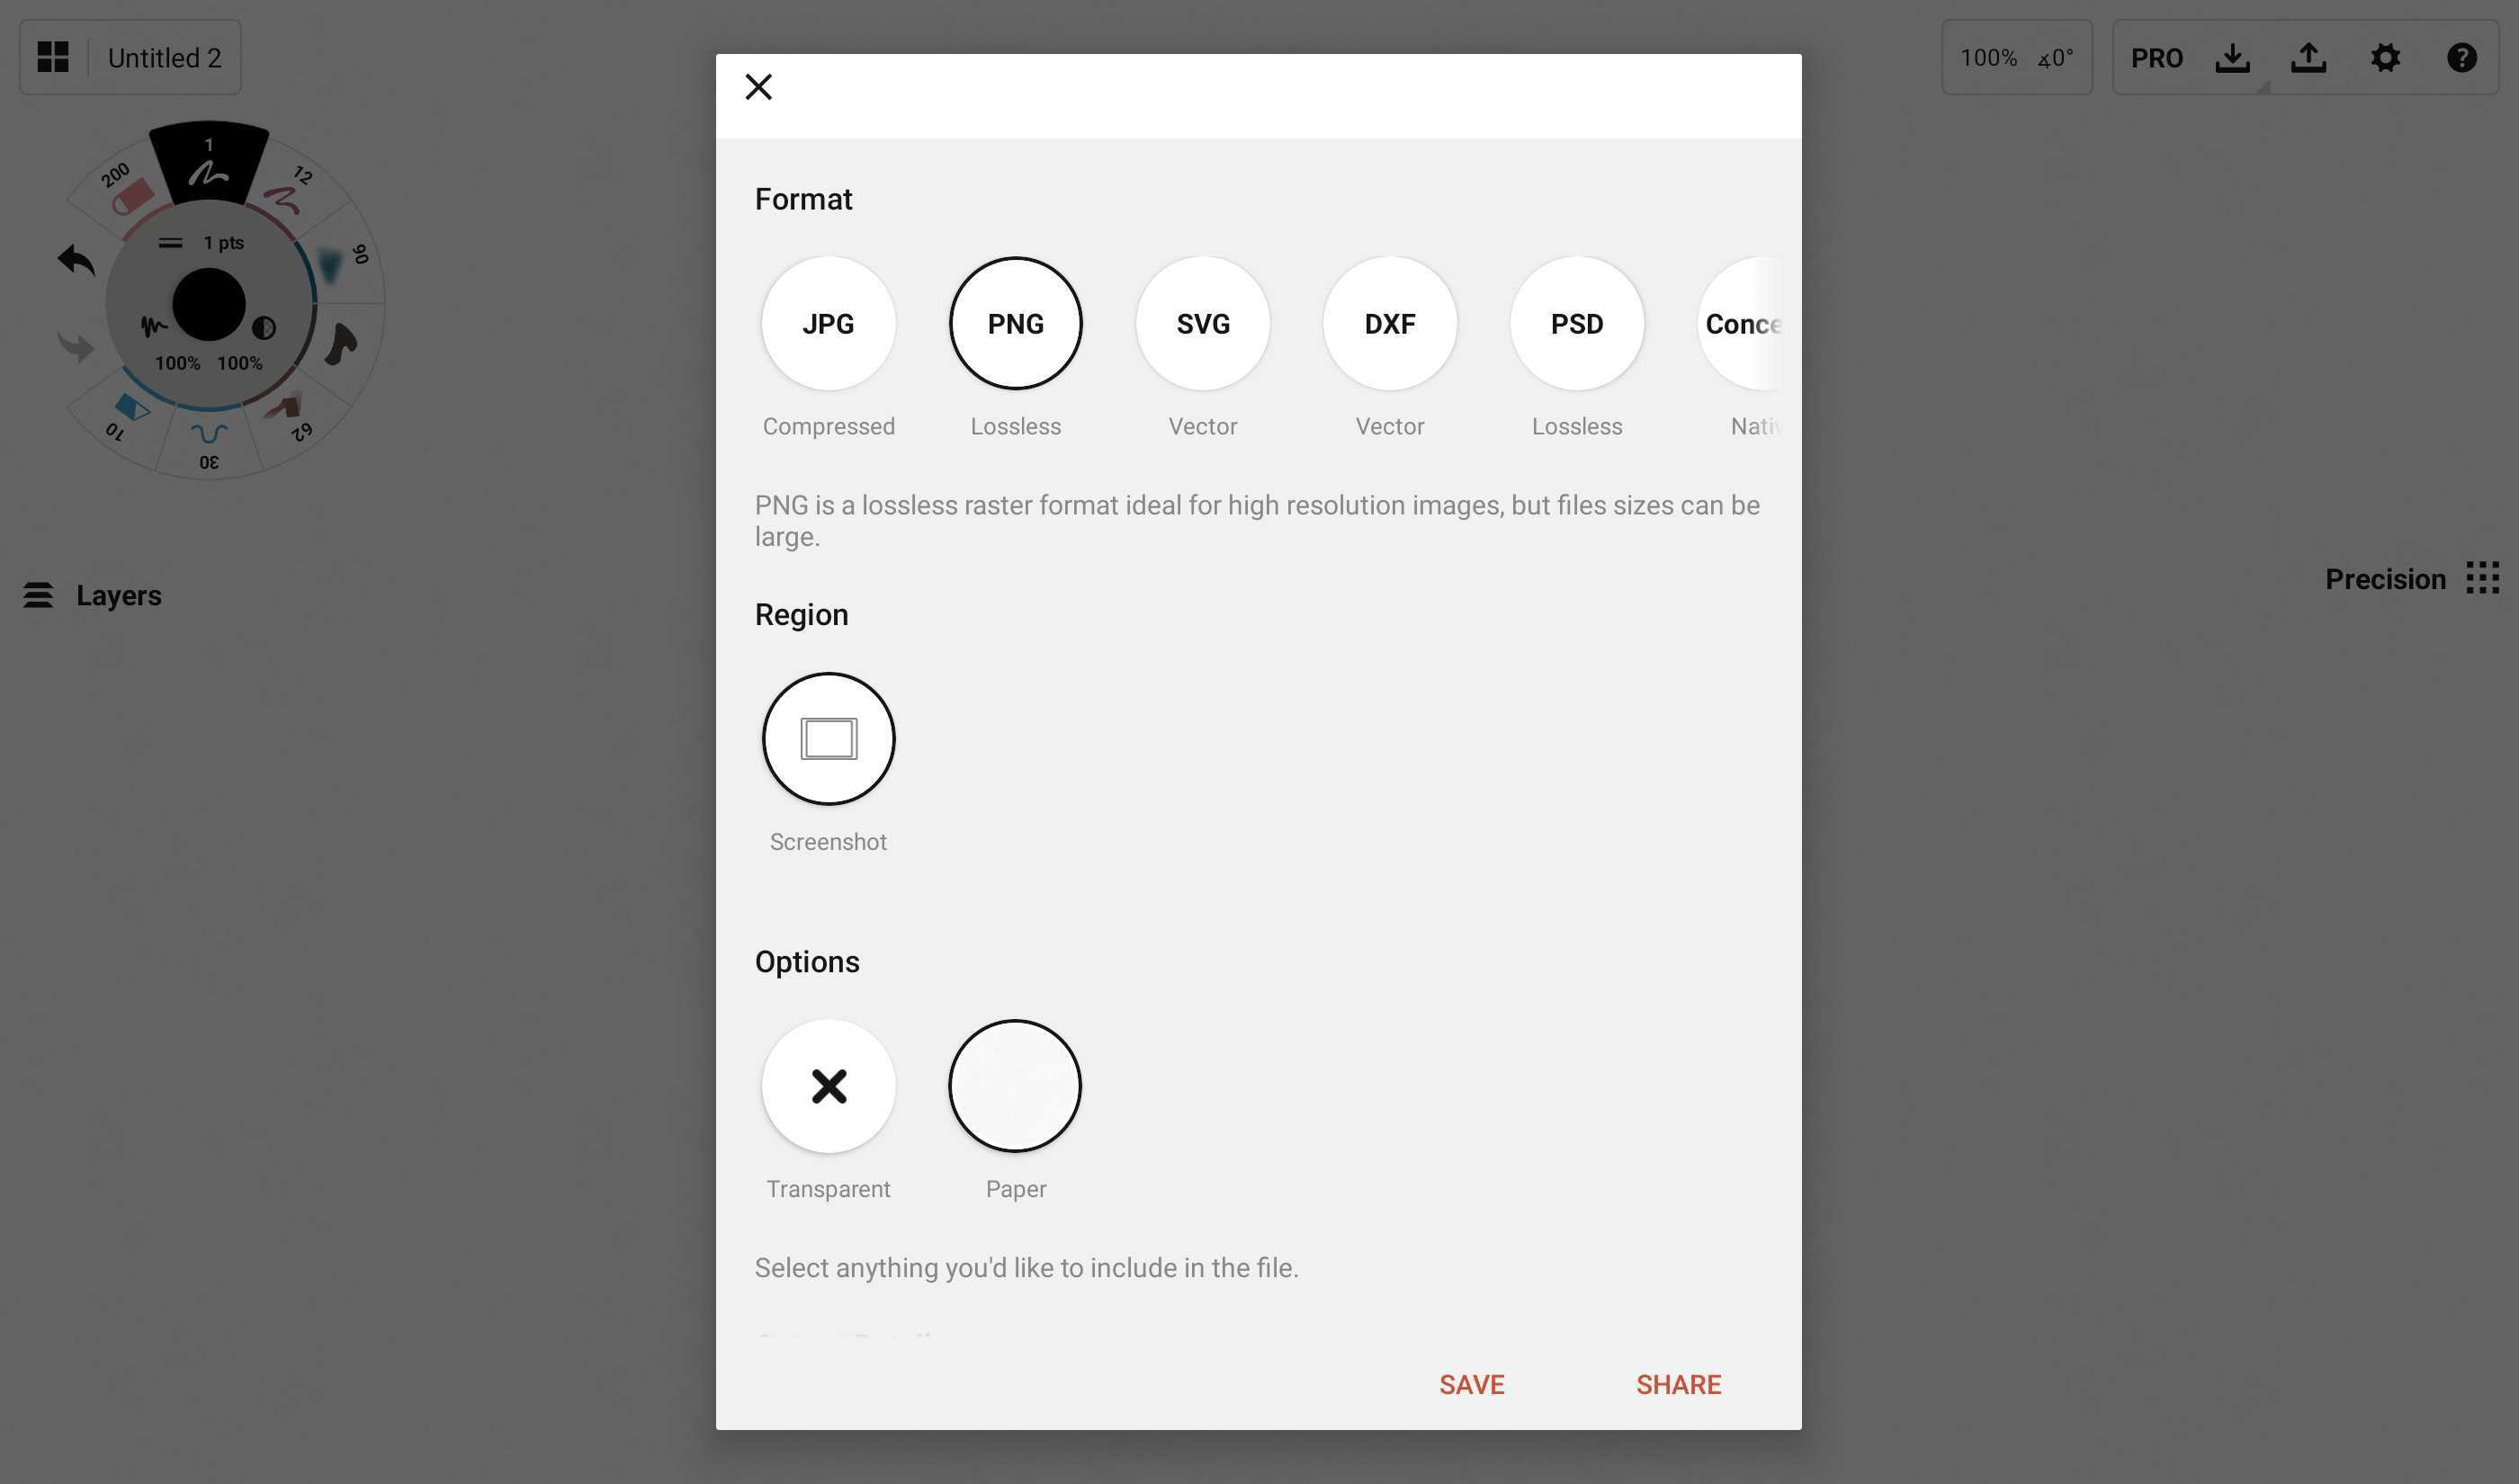Enable Paper background option

click(x=1016, y=1085)
